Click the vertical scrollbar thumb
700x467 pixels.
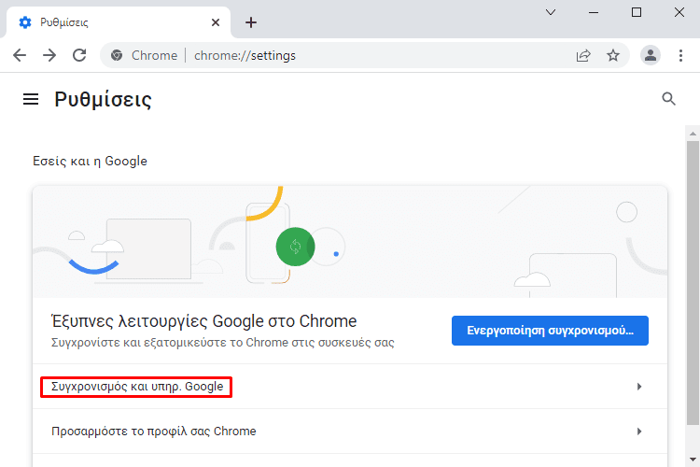click(693, 283)
